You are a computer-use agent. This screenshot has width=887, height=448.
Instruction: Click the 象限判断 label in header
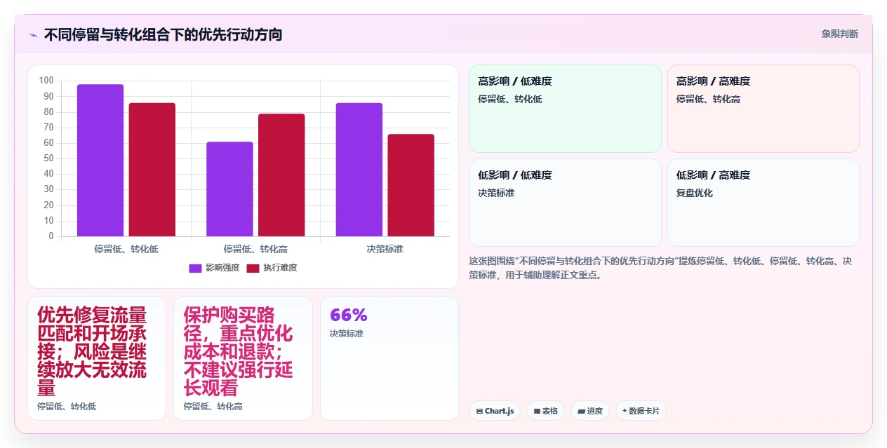click(x=839, y=34)
